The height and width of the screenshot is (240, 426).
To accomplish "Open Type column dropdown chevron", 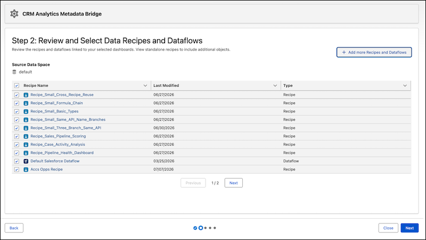I will pos(405,86).
